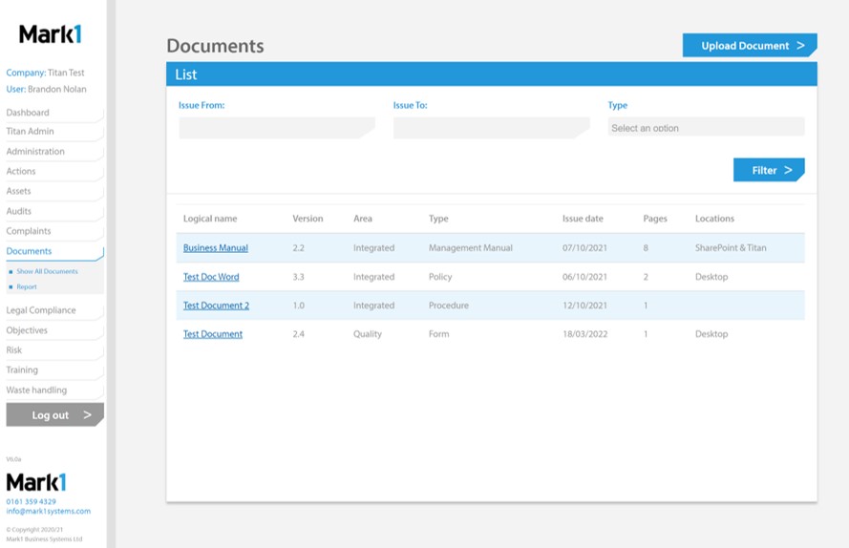Go to Titan Admin menu item
The image size is (849, 548).
[x=31, y=132]
